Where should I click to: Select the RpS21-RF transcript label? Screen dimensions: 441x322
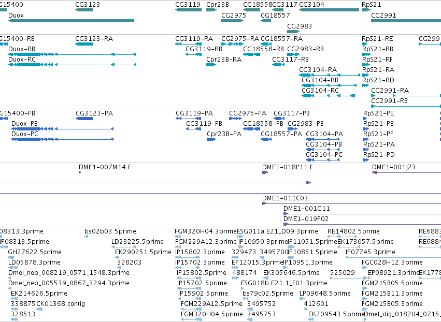pyautogui.click(x=377, y=60)
